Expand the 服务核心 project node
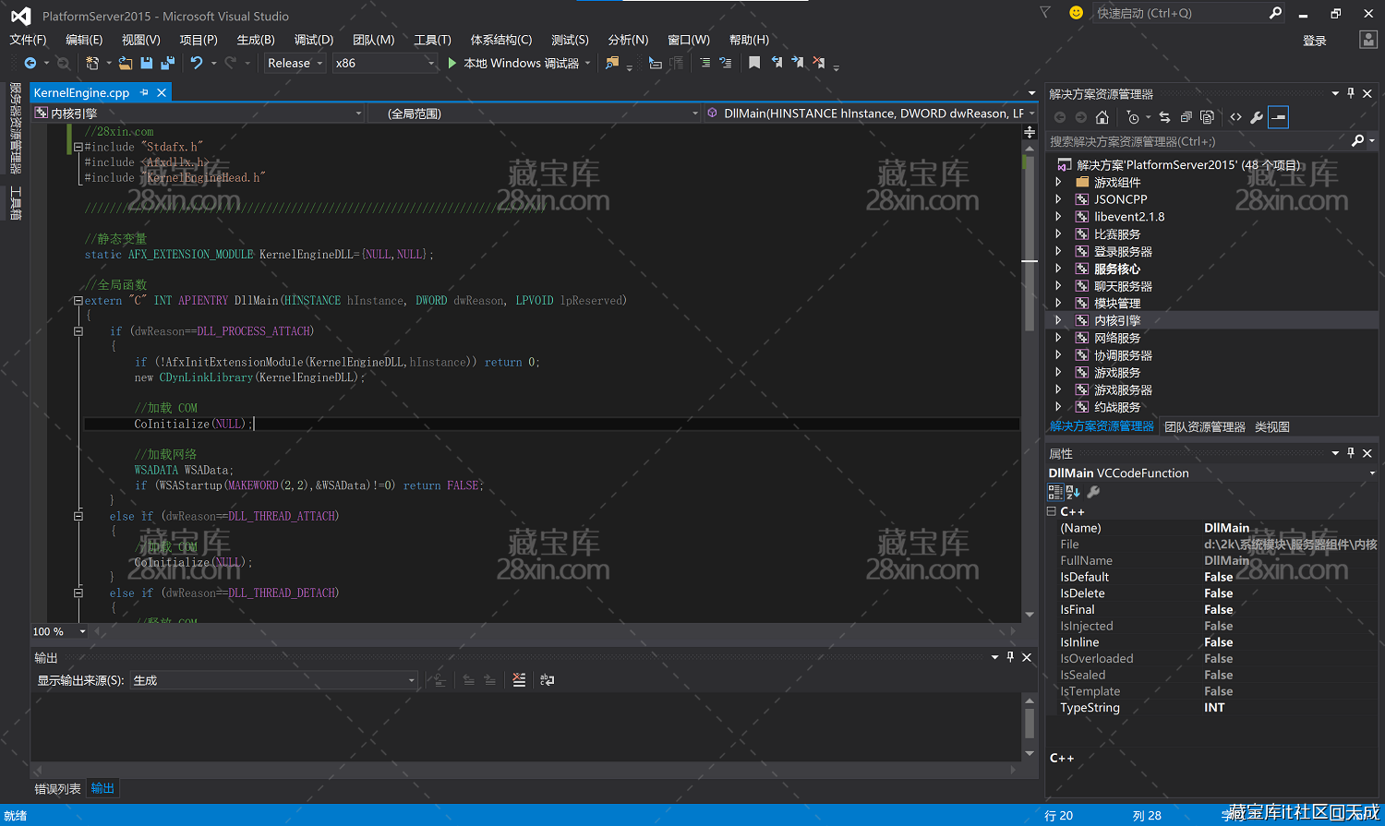This screenshot has height=826, width=1385. coord(1058,269)
